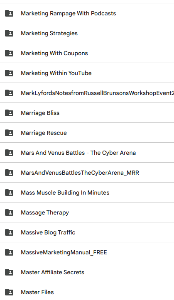174x300 pixels.
Task: Choose the Massage Therapy folder name
Action: (x=45, y=212)
